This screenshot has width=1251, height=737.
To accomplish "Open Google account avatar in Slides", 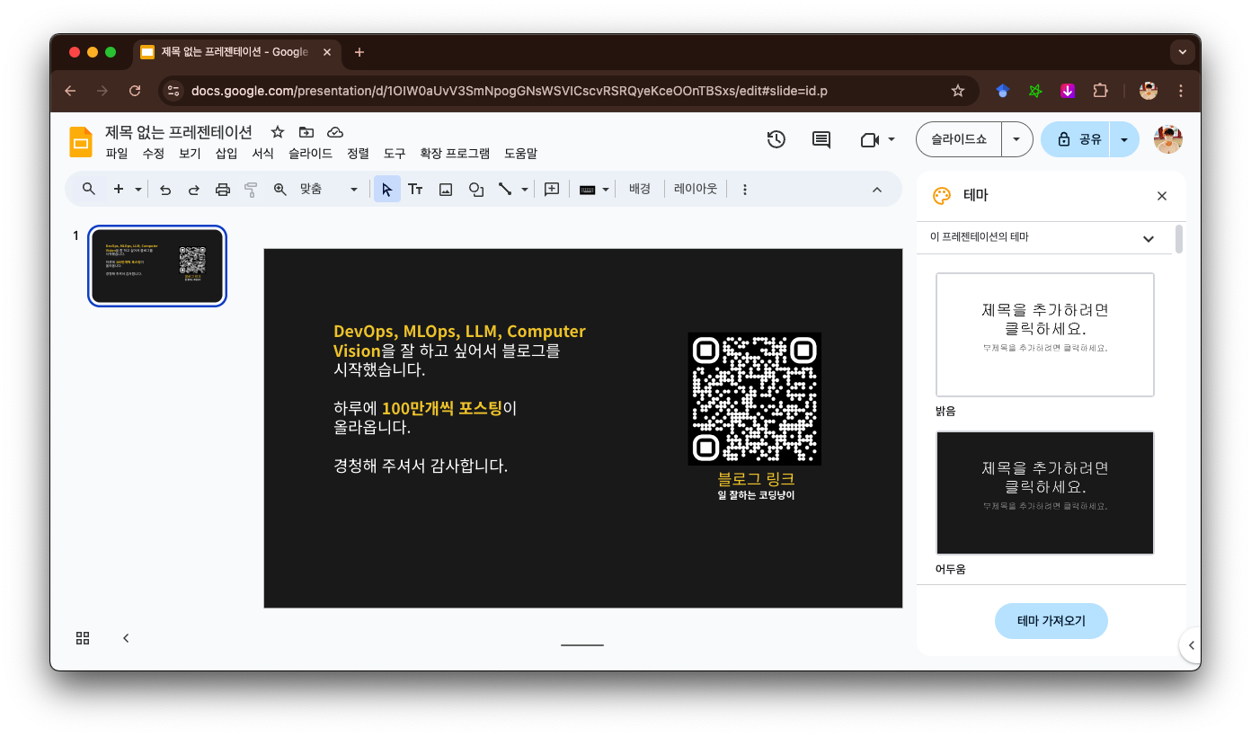I will [1168, 139].
